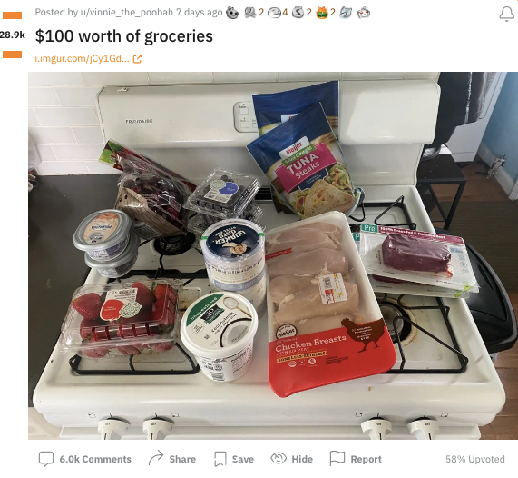Image resolution: width=518 pixels, height=478 pixels.
Task: Open the i.imgur.com image link
Action: pos(82,59)
